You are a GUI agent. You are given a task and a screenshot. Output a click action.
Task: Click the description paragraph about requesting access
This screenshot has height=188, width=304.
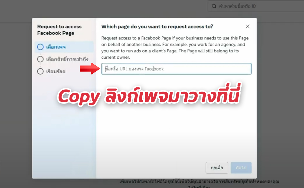(x=175, y=48)
